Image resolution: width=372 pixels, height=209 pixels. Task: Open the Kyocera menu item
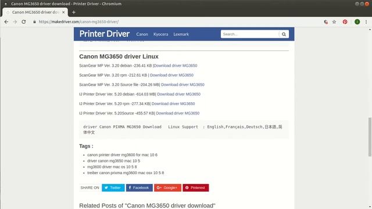(160, 34)
